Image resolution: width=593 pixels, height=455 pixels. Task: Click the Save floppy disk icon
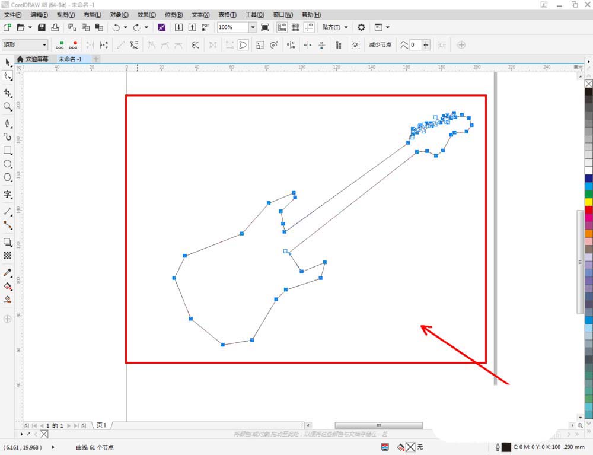(42, 27)
